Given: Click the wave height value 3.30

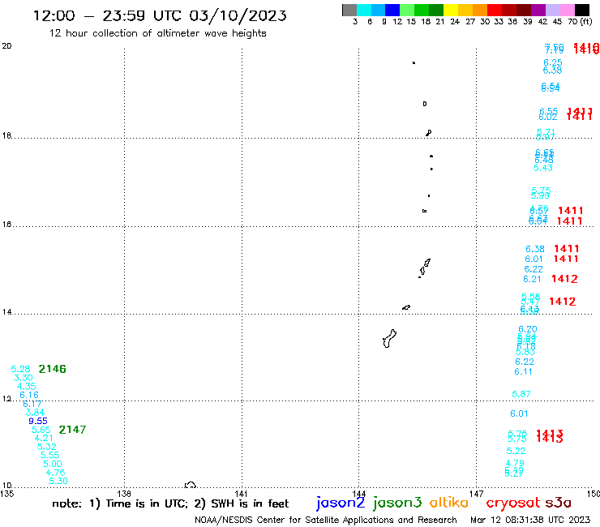Looking at the screenshot, I should [x=24, y=378].
